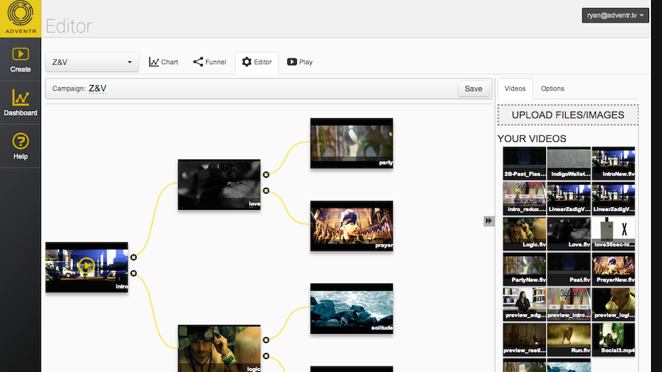Select the party node thumbnail
The height and width of the screenshot is (372, 662).
coord(351,143)
